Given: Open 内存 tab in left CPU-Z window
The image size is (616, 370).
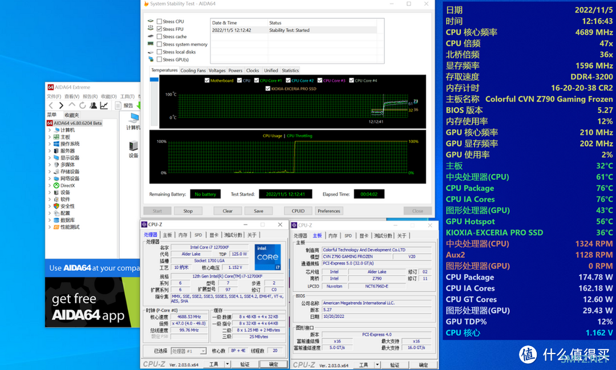Looking at the screenshot, I should [x=183, y=235].
